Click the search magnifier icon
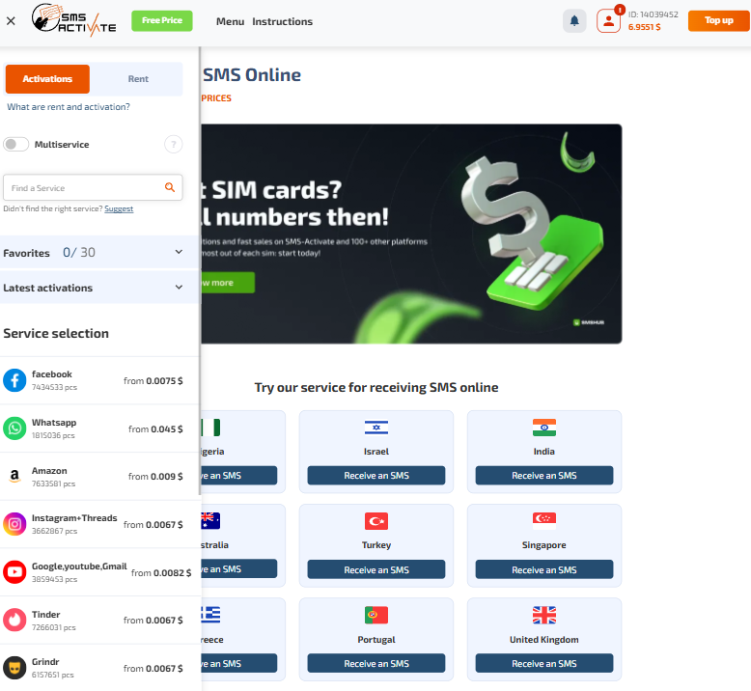 170,187
